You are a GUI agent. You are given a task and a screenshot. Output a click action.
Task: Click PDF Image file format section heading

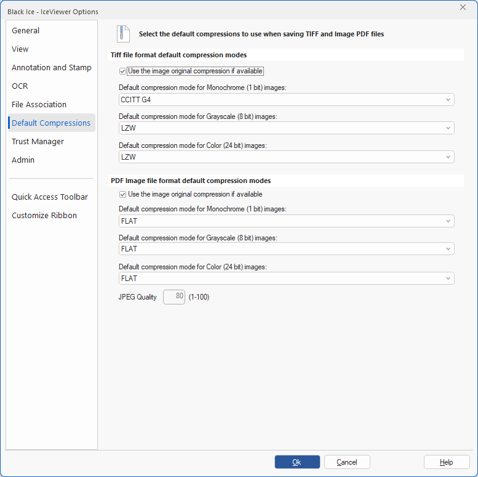coord(191,181)
